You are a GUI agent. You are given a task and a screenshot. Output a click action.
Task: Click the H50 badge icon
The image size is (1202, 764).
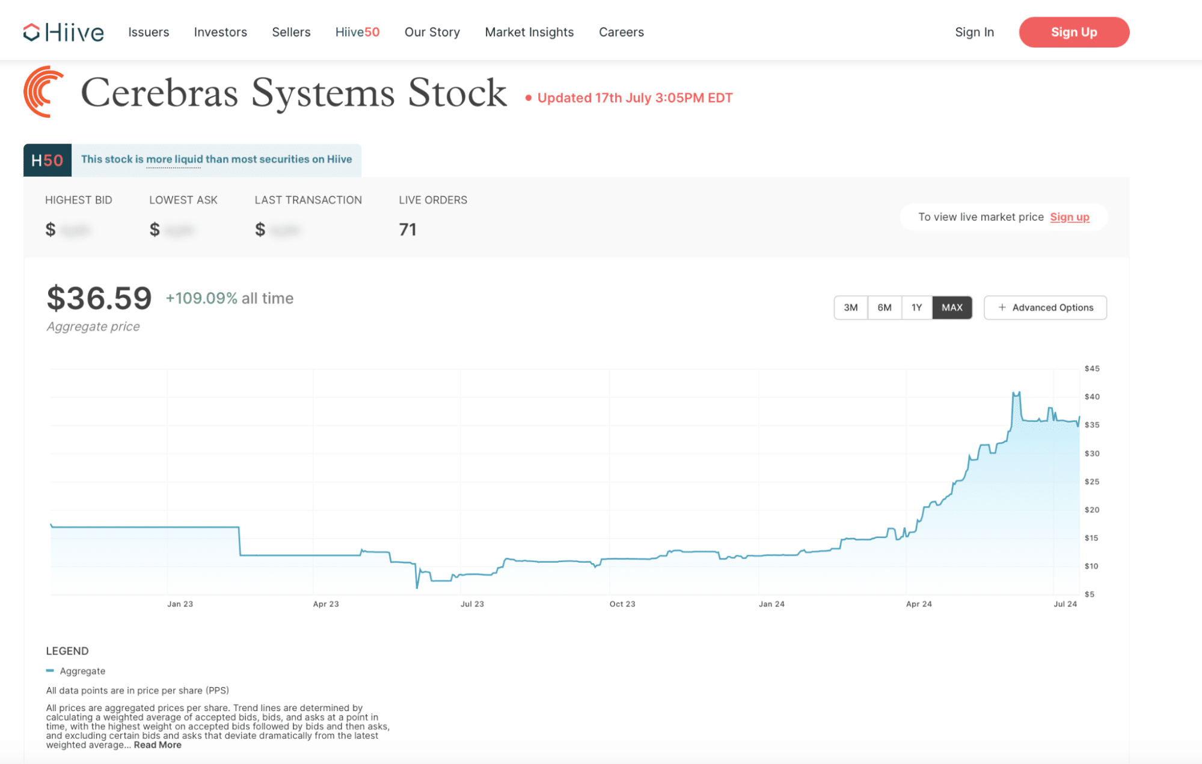[x=47, y=160]
